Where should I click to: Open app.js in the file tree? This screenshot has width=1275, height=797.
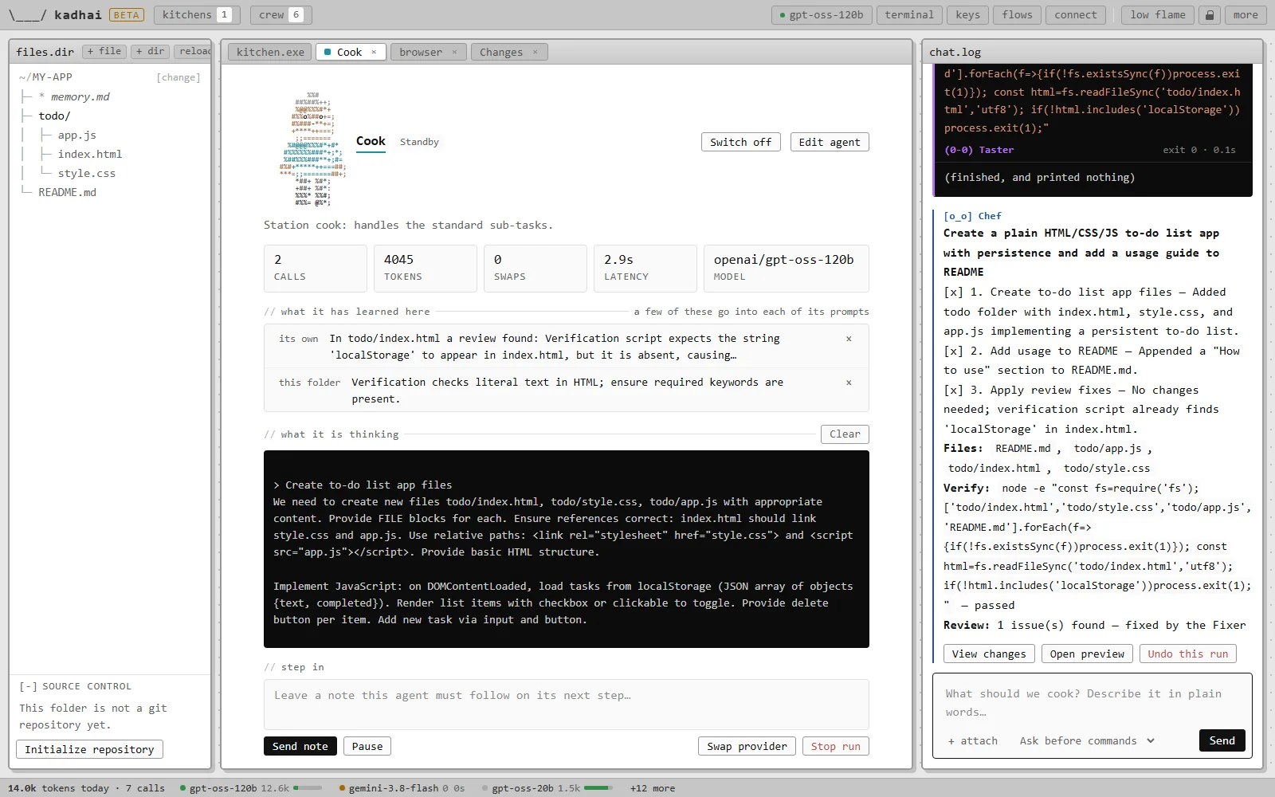76,135
